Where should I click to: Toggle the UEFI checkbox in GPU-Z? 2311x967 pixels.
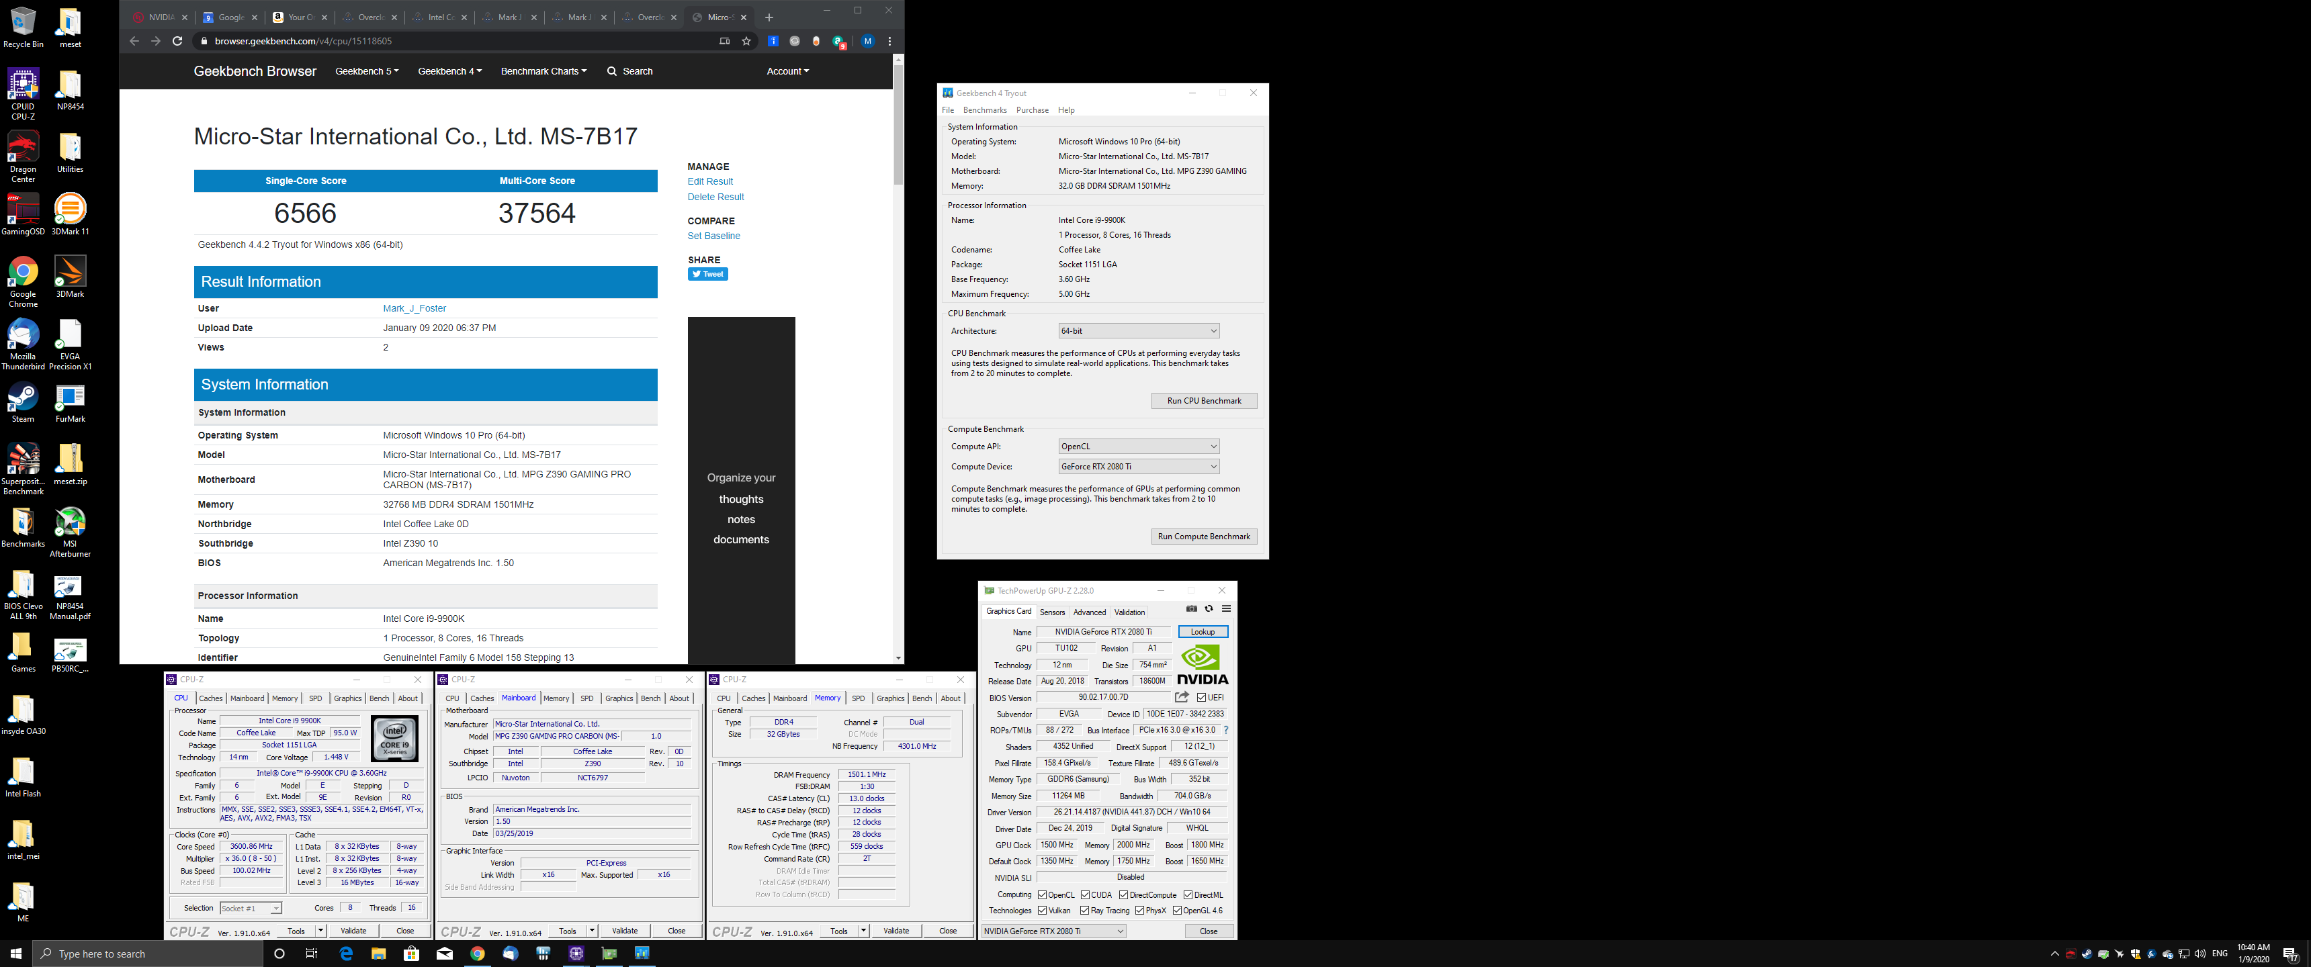[x=1201, y=698]
